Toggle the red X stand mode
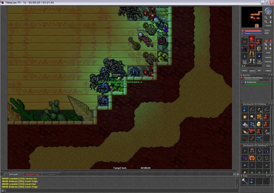This screenshot has height=193, width=274. click(x=266, y=41)
